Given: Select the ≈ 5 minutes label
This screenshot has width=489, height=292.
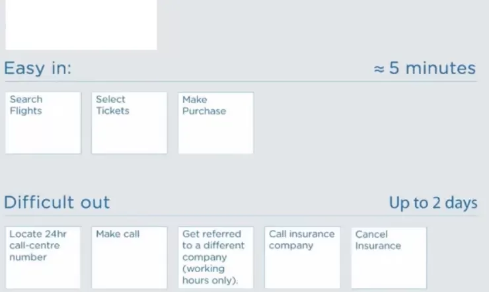Looking at the screenshot, I should click(425, 68).
